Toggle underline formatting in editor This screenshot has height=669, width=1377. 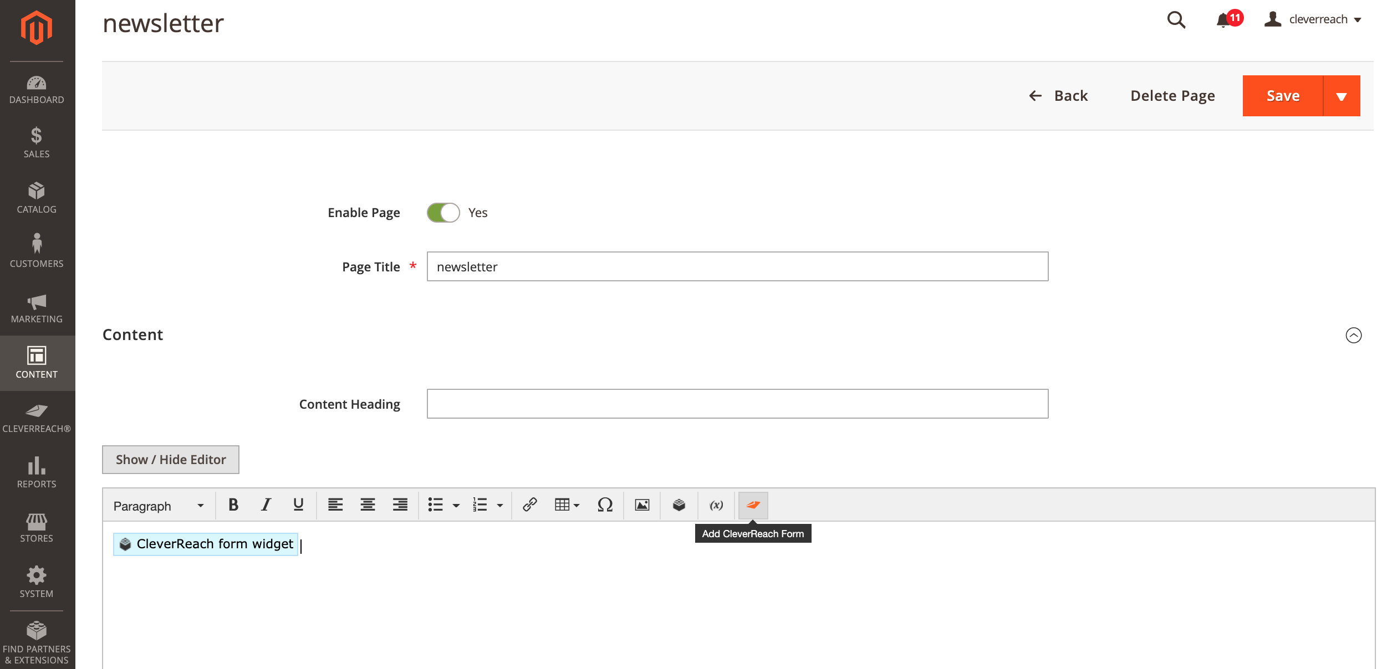pyautogui.click(x=298, y=505)
